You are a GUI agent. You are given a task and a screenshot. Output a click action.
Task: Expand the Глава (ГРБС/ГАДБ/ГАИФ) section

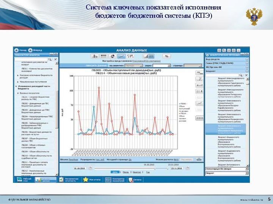click(x=247, y=63)
